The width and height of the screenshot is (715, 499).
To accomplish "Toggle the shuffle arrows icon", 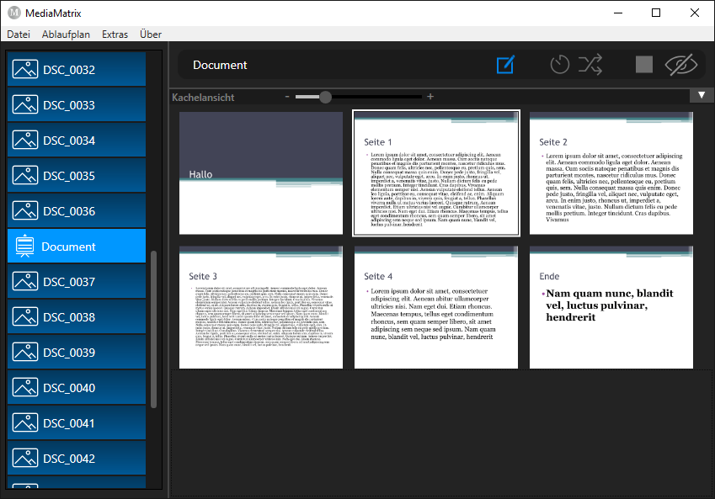I will tap(591, 65).
